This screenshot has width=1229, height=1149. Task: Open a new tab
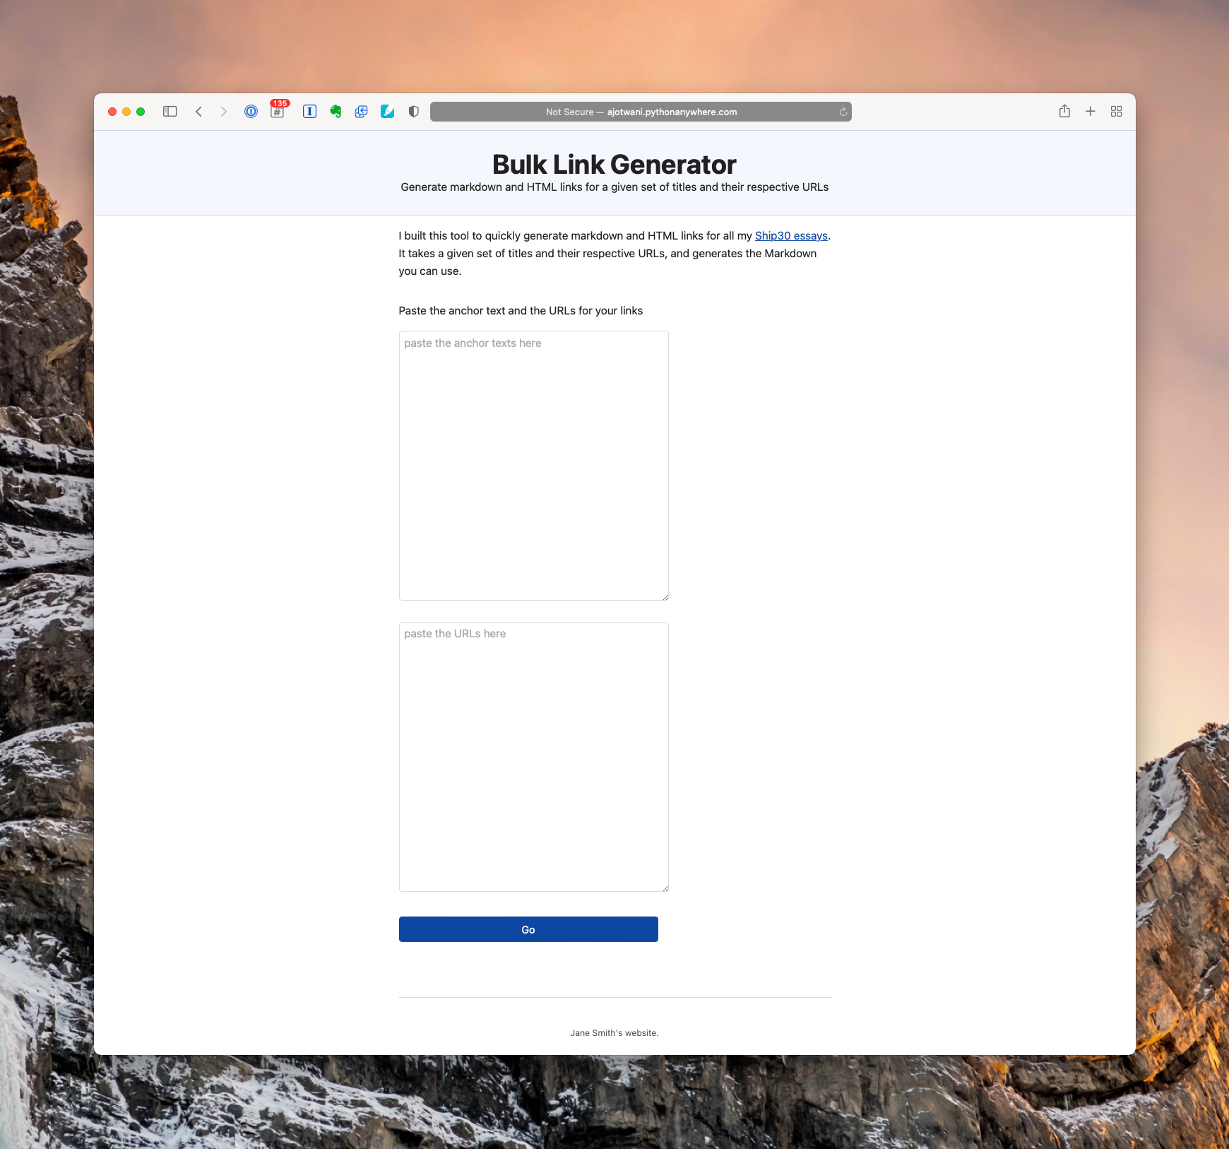(x=1091, y=112)
